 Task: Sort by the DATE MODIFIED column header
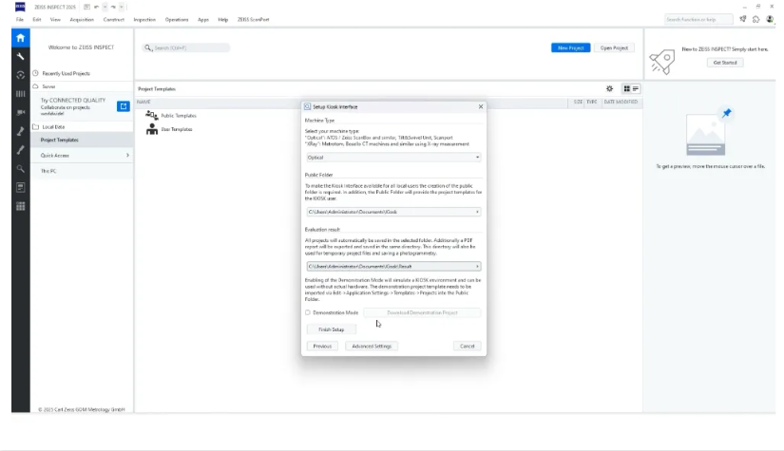point(621,102)
